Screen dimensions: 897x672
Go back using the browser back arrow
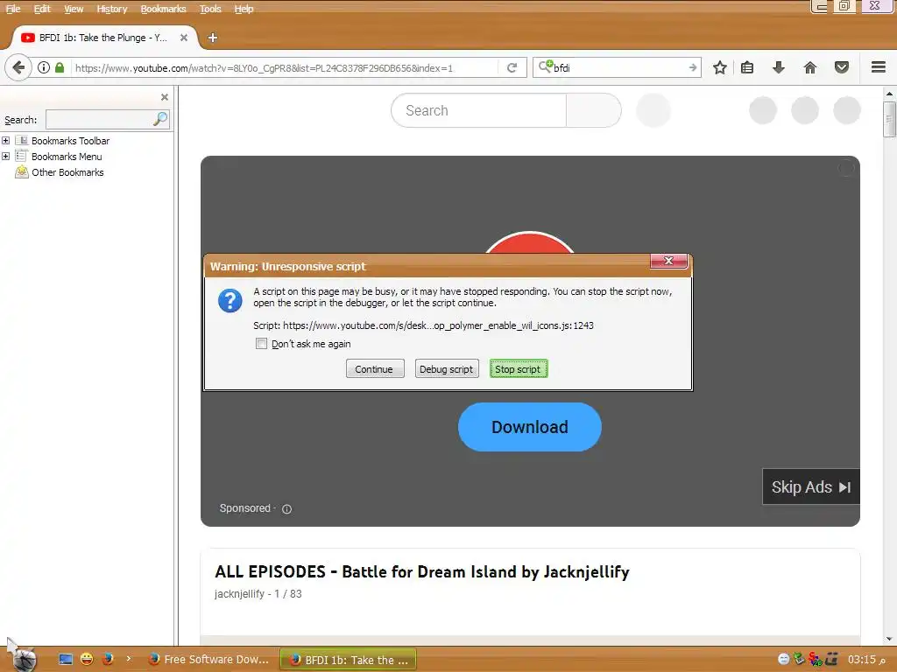[18, 67]
